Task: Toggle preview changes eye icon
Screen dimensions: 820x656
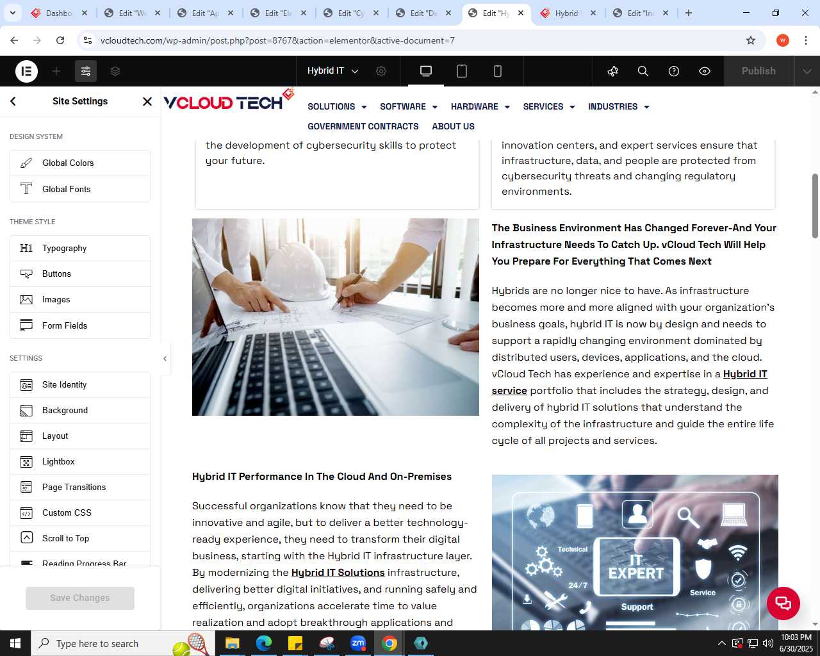Action: pyautogui.click(x=705, y=71)
